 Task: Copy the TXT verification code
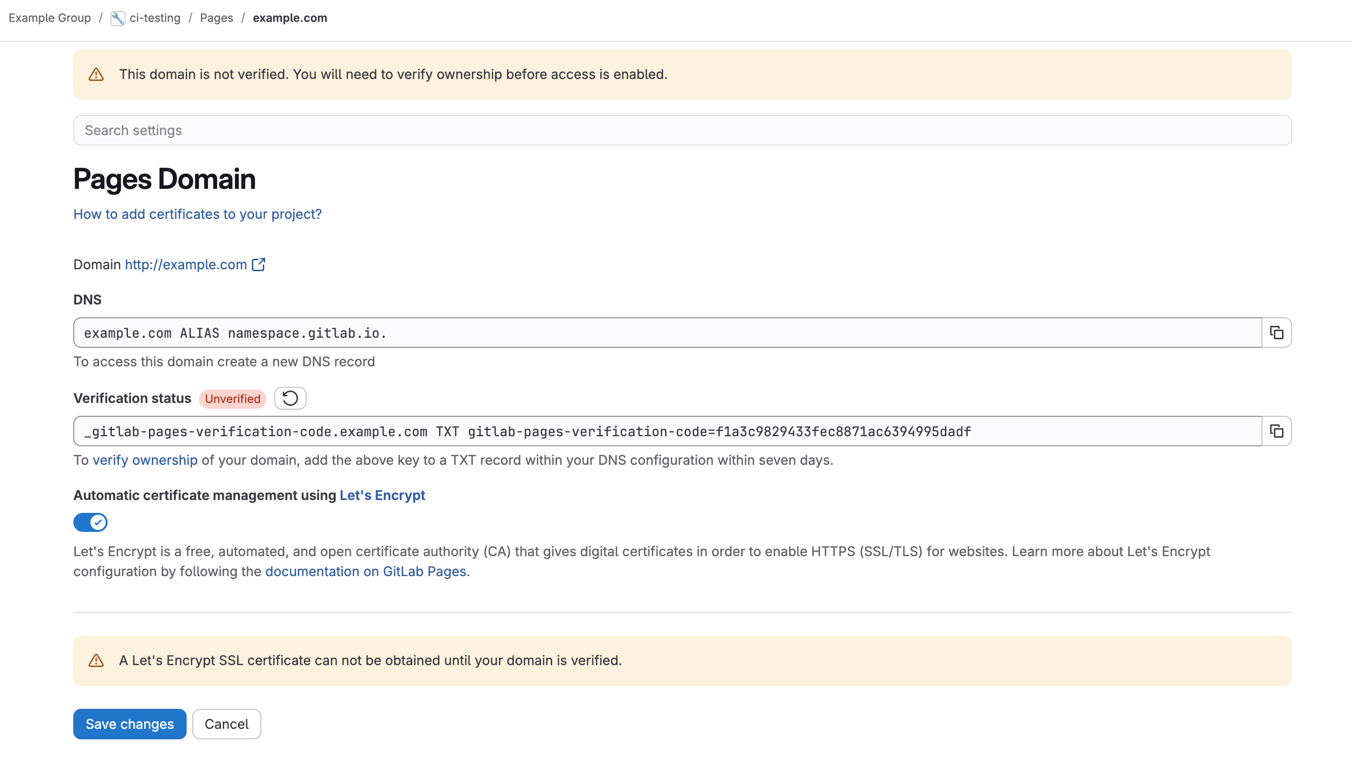(1277, 432)
